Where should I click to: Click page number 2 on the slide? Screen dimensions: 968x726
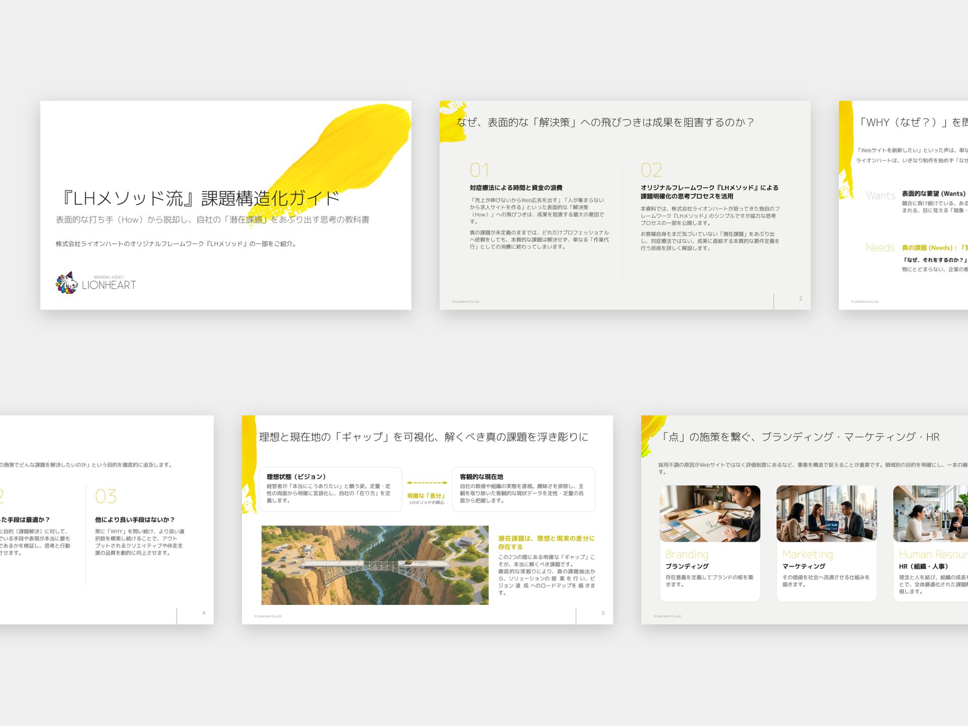coord(801,298)
